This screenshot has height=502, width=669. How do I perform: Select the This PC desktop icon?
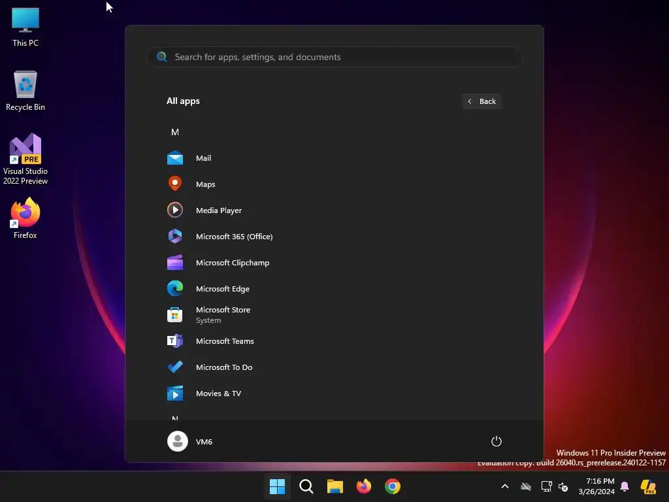[x=25, y=27]
